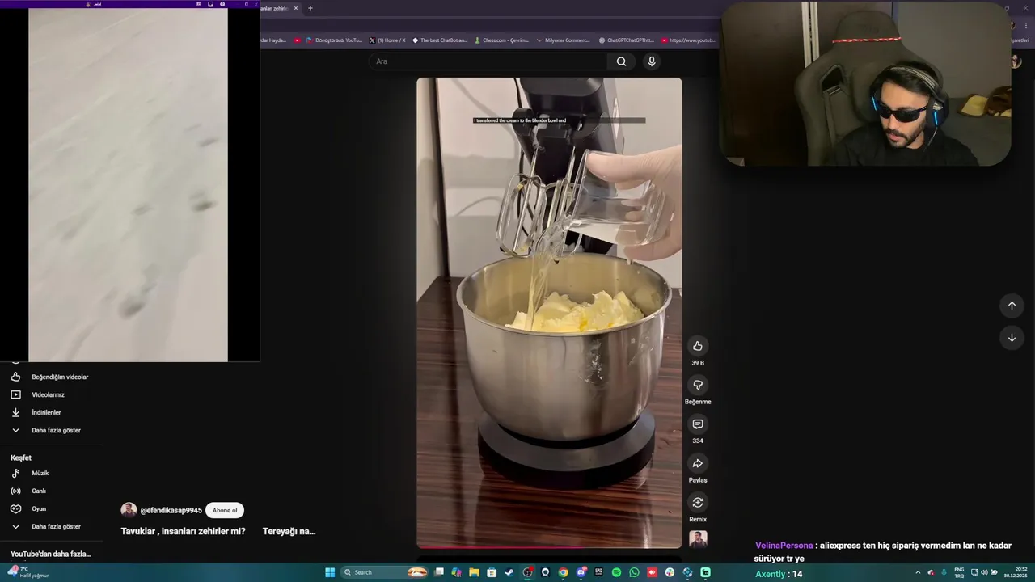The width and height of the screenshot is (1035, 582).
Task: Click the volume icon in system tray
Action: pyautogui.click(x=983, y=572)
